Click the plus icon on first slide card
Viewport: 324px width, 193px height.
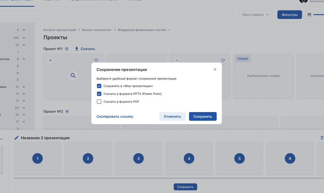pyautogui.click(x=50, y=60)
